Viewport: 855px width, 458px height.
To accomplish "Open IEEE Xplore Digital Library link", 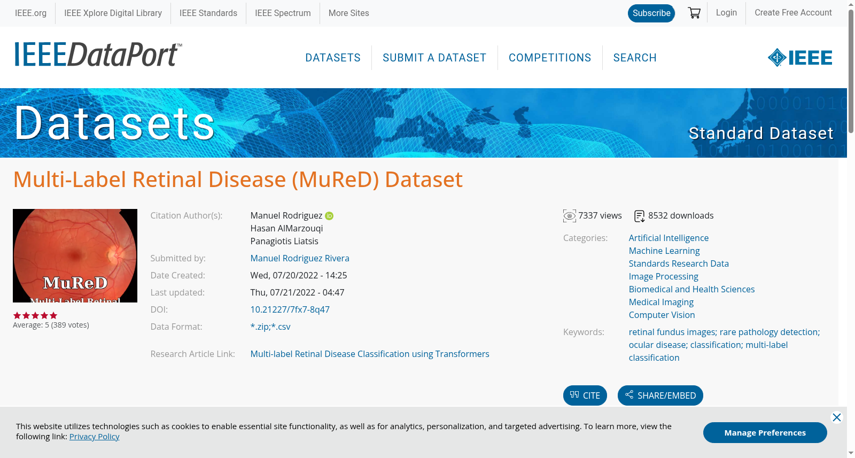I will 113,13.
